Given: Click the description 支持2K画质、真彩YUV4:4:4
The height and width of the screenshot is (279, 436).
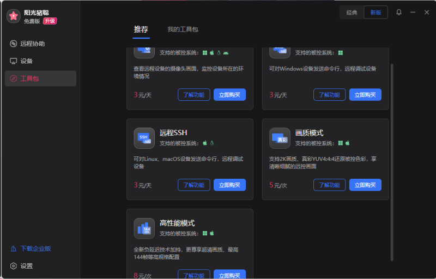Looking at the screenshot, I should [323, 162].
